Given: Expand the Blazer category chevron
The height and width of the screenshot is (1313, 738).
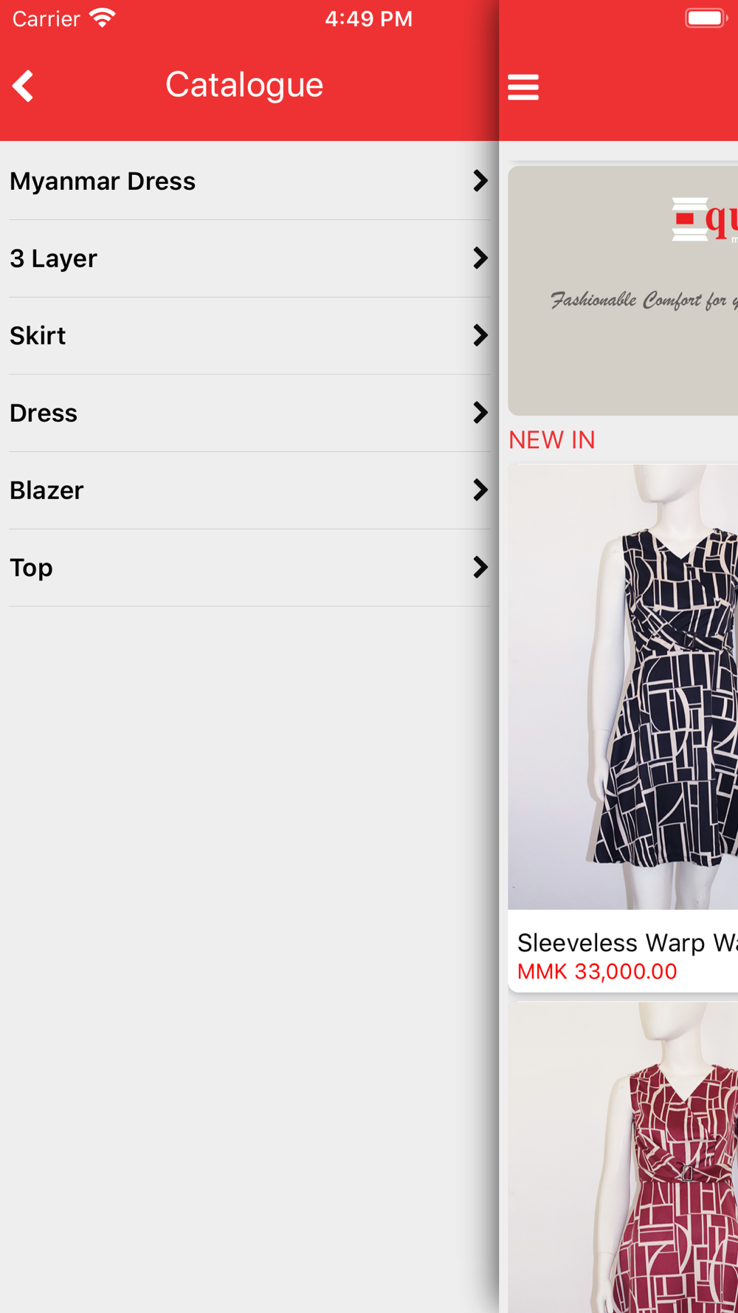Looking at the screenshot, I should click(x=480, y=490).
